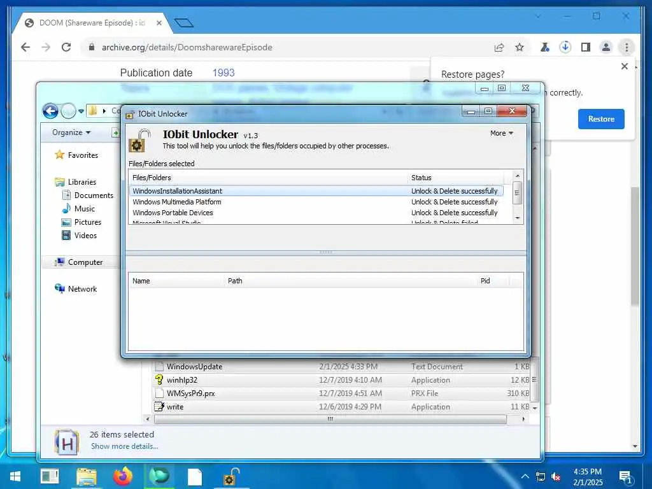Open the browser three-dot menu
The image size is (652, 489).
click(x=627, y=47)
